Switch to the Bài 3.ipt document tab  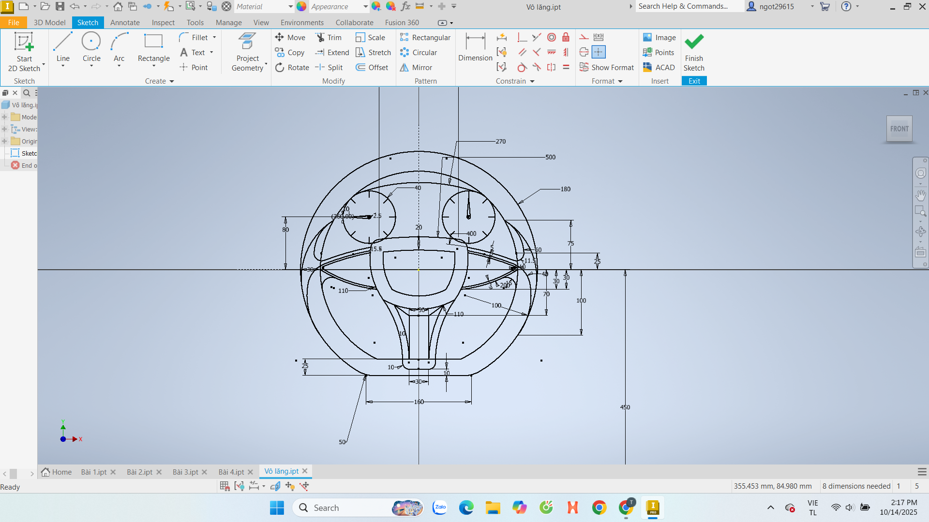pyautogui.click(x=185, y=472)
